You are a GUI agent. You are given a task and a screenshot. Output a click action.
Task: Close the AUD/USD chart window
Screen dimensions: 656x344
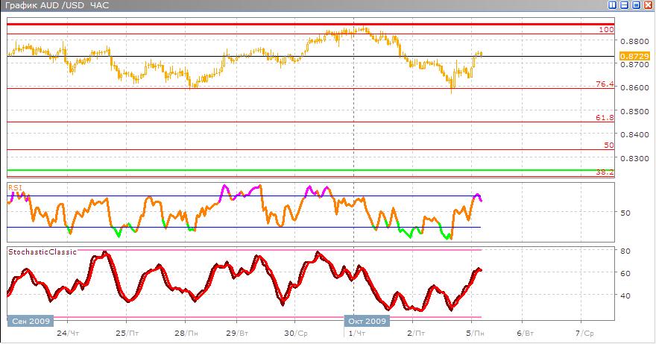(649, 5)
